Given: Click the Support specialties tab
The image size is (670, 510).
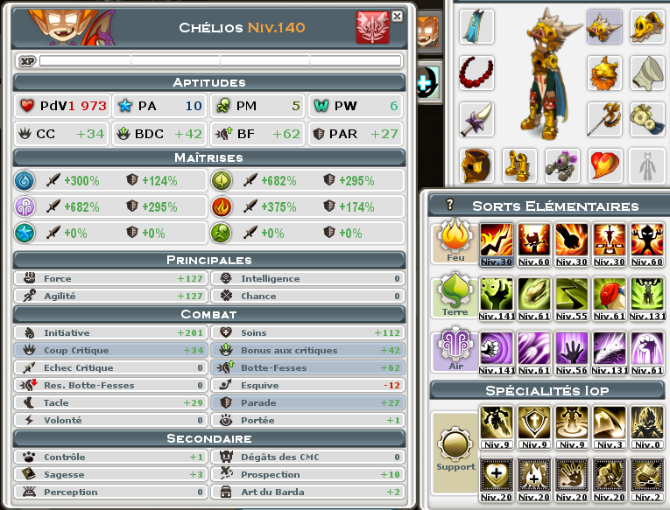Looking at the screenshot, I should click(455, 452).
